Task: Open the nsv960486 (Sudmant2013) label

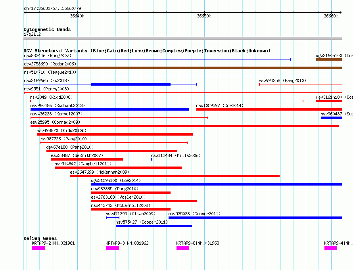Action: point(58,105)
